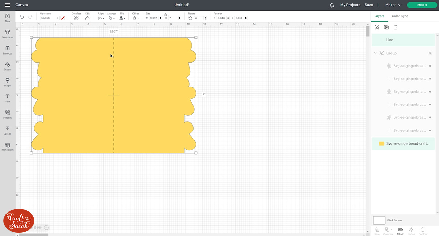
Task: Delete selected layer with trash icon
Action: coord(395,27)
